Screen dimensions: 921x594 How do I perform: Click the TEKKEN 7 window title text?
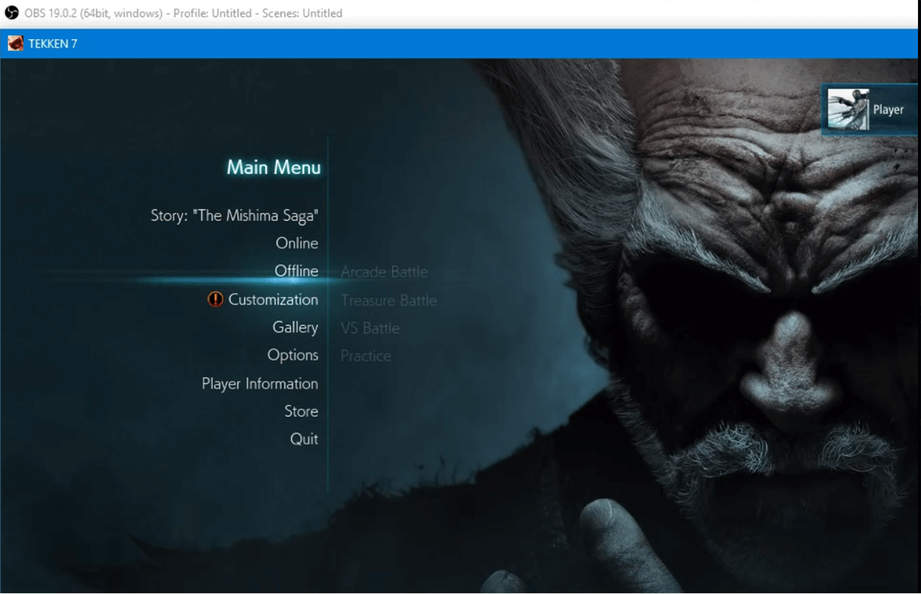coord(53,44)
